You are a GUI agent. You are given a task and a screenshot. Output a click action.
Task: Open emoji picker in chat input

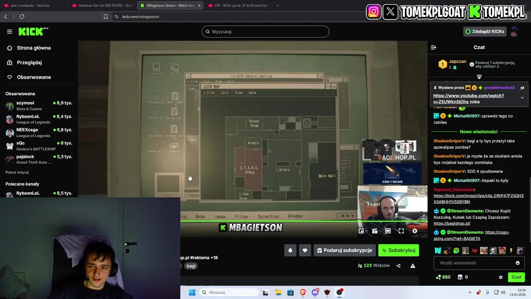click(x=518, y=263)
